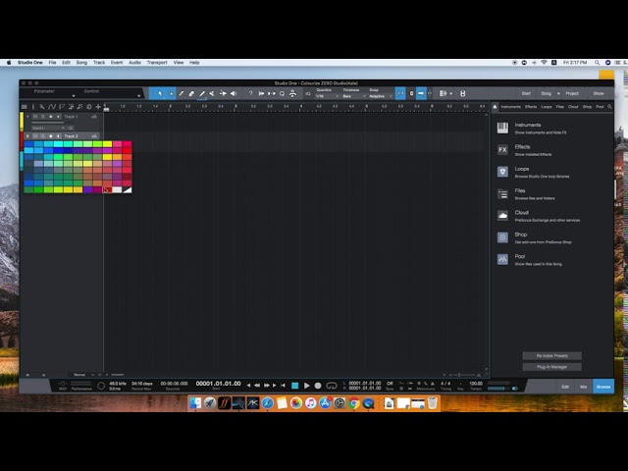Switch to Files tab in browser
This screenshot has height=471, width=628.
pos(560,107)
